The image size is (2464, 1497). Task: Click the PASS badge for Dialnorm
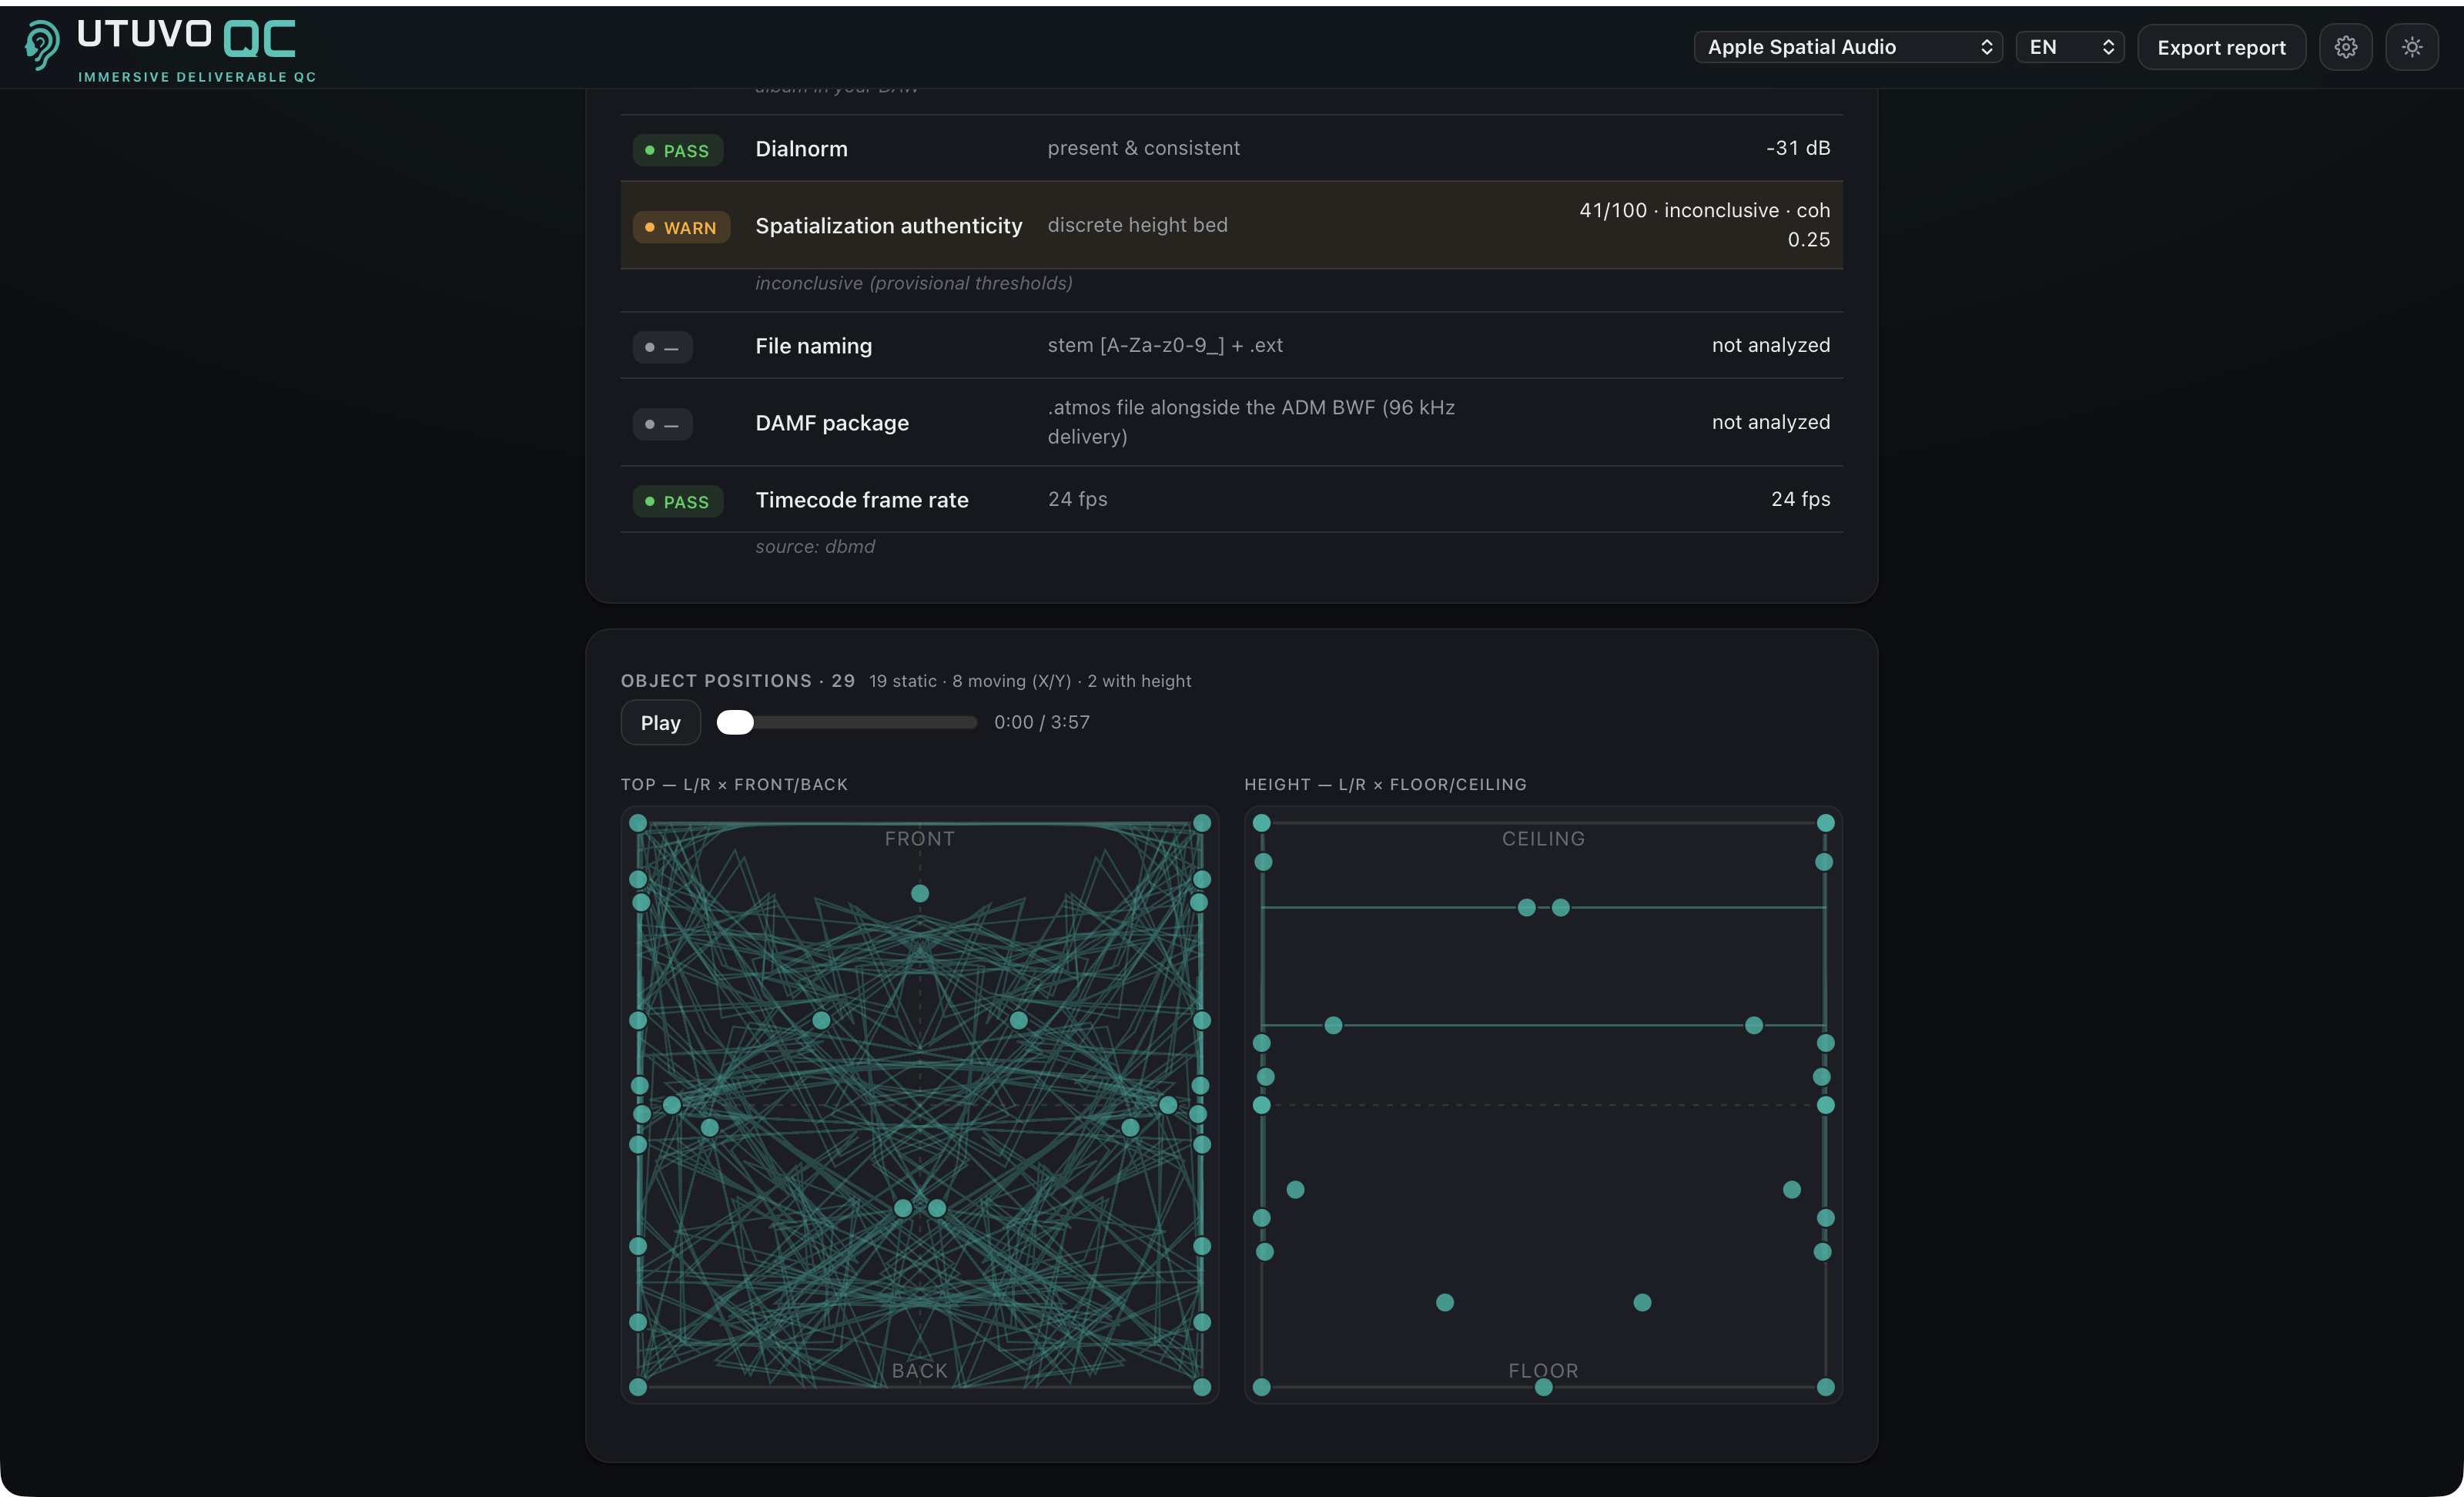[x=677, y=150]
